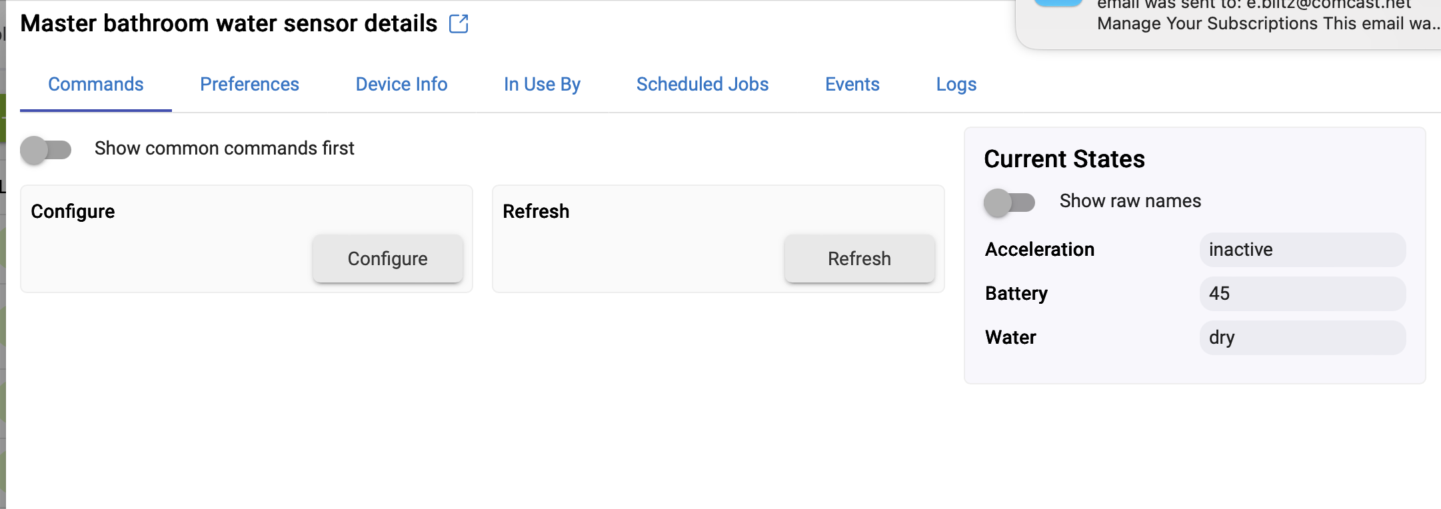Toggle Show common commands first switch
Screen dimensions: 1441x509
coord(46,149)
